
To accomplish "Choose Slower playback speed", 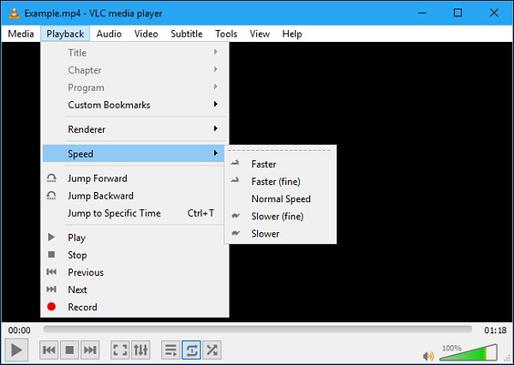I will 280,234.
